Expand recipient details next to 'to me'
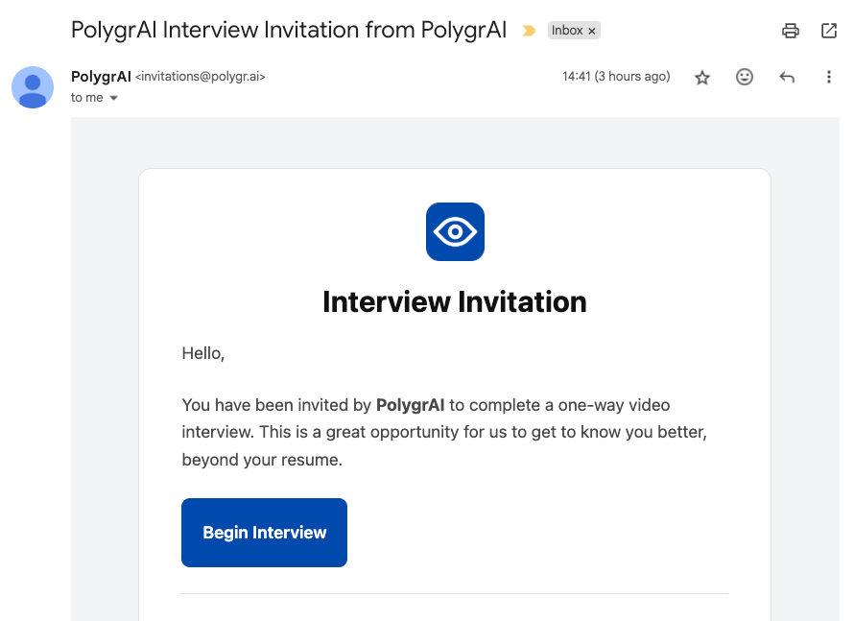Screen dimensions: 854x621 click(x=113, y=98)
